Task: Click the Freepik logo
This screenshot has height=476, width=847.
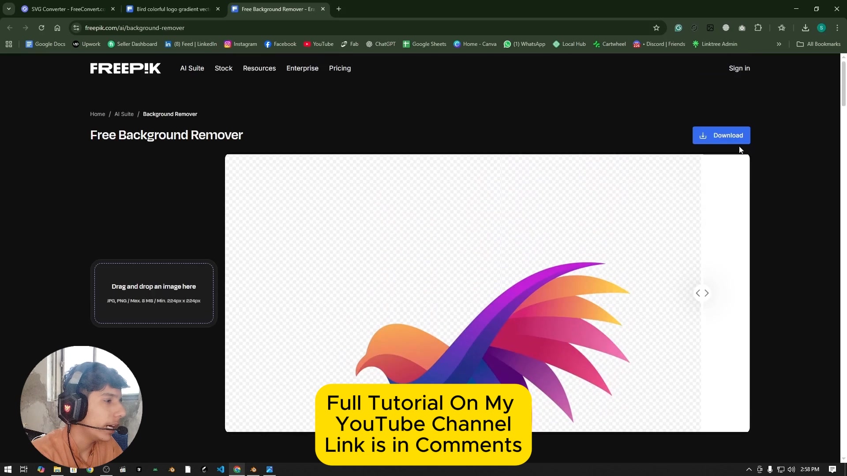Action: coord(125,68)
